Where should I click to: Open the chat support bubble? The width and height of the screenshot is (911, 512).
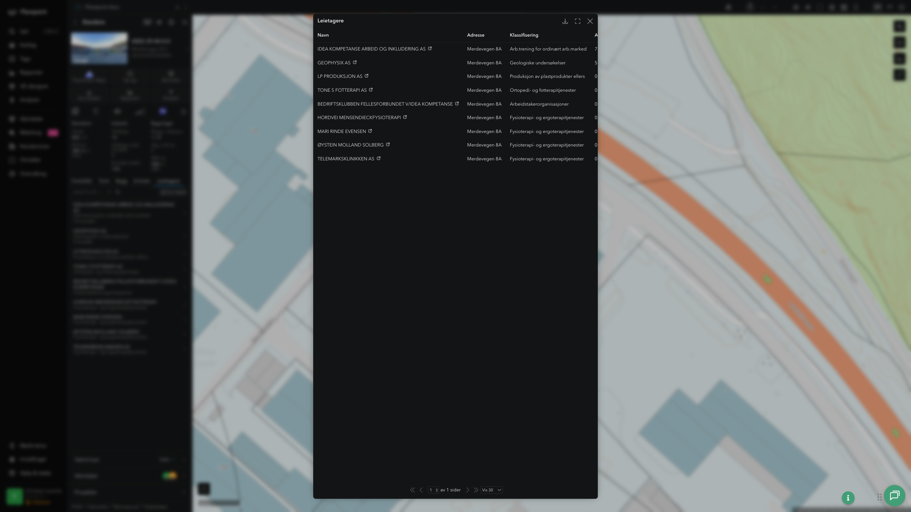click(x=895, y=496)
